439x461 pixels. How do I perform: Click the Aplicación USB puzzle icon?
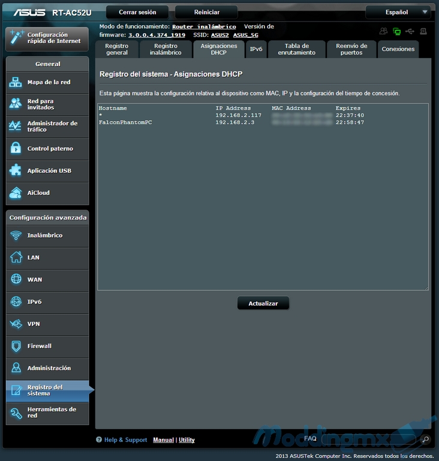[15, 170]
